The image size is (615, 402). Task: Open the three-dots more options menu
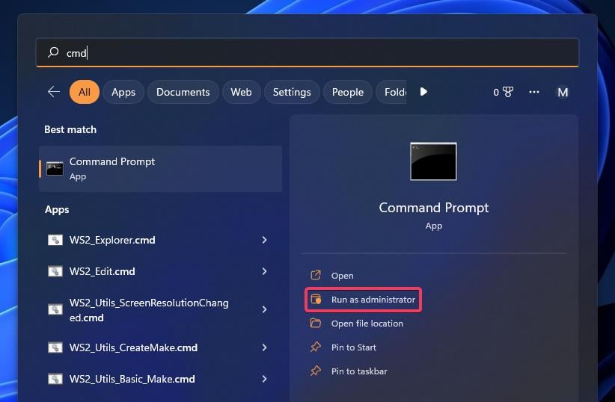point(533,92)
